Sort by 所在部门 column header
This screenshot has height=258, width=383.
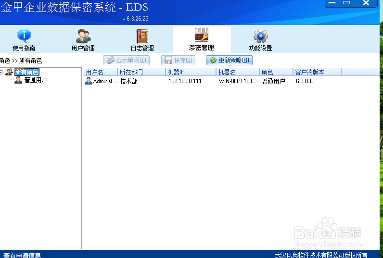point(141,72)
